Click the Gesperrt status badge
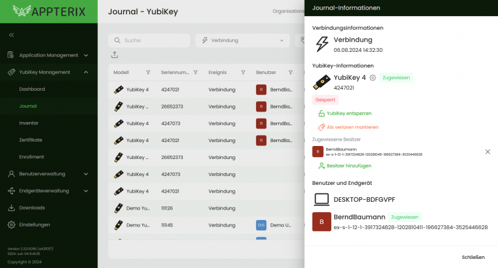 point(326,100)
